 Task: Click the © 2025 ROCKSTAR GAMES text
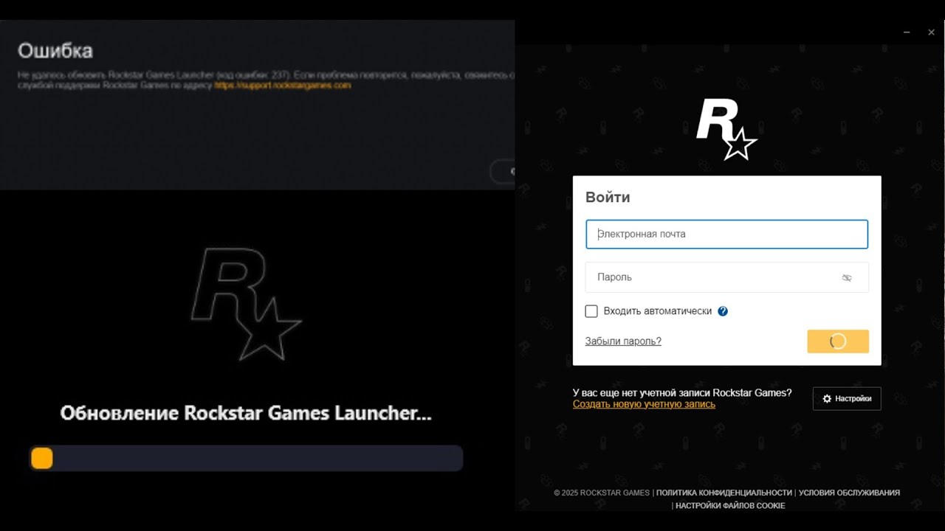(x=602, y=493)
